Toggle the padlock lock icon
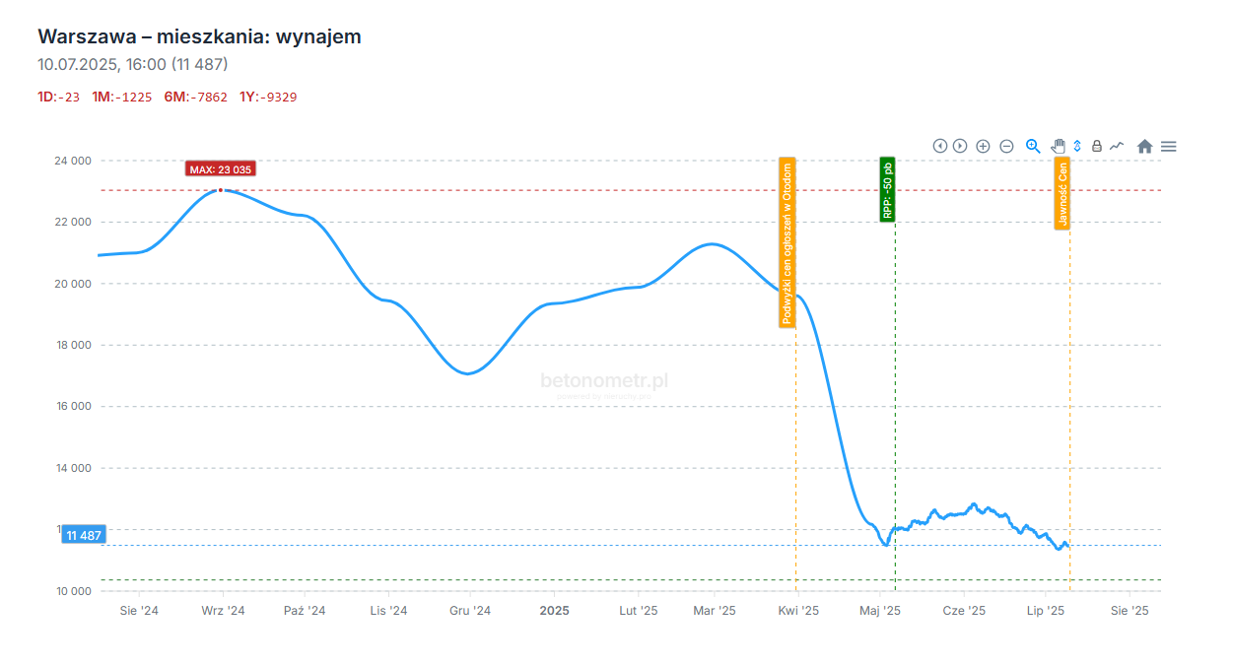This screenshot has height=665, width=1233. point(1097,146)
